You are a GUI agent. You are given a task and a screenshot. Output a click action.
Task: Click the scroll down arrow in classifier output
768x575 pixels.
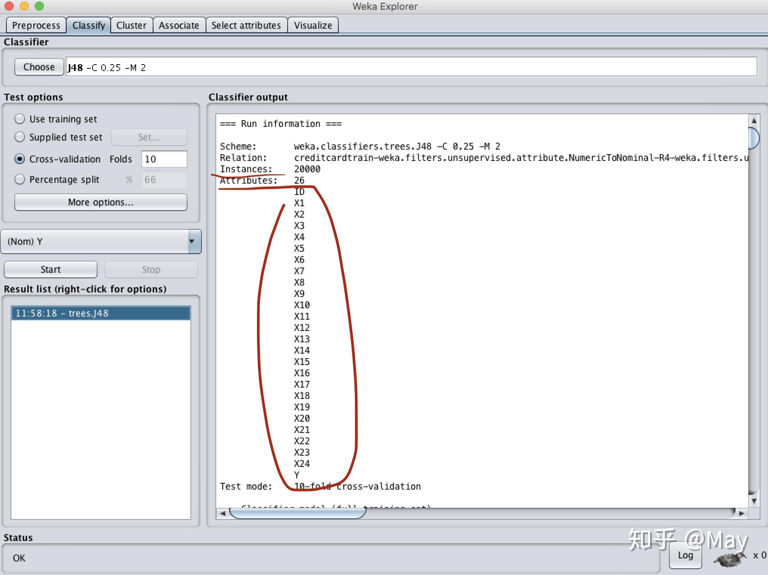coord(754,501)
